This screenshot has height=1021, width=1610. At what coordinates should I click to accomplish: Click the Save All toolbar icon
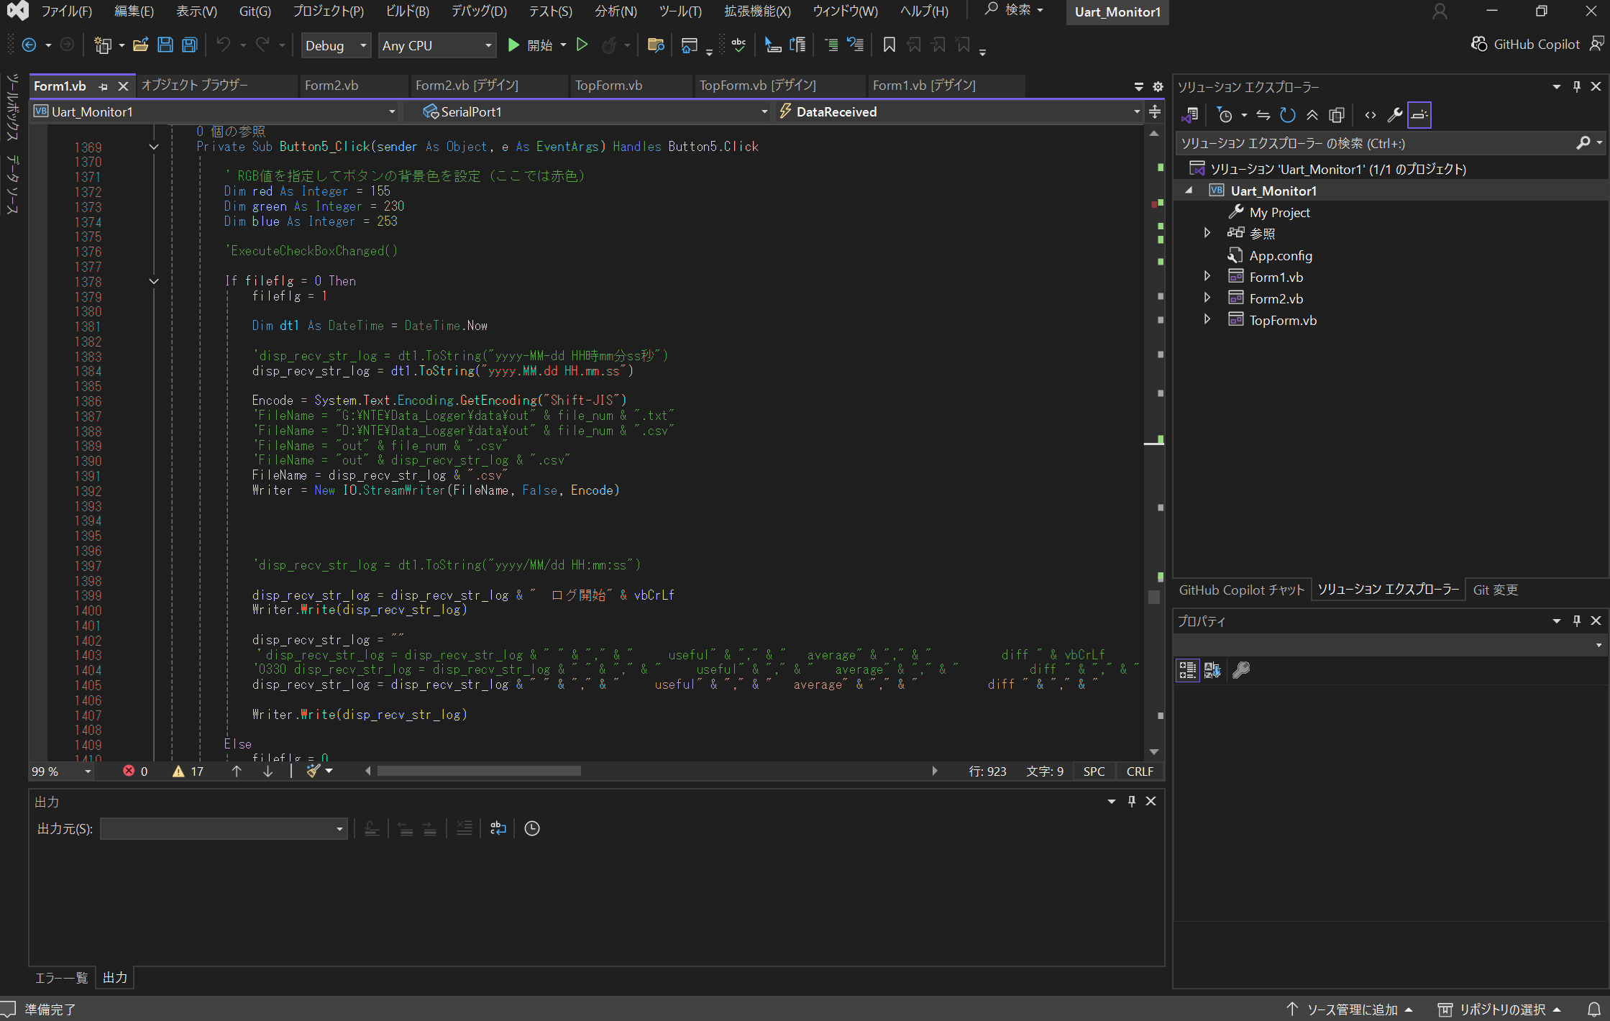tap(189, 45)
